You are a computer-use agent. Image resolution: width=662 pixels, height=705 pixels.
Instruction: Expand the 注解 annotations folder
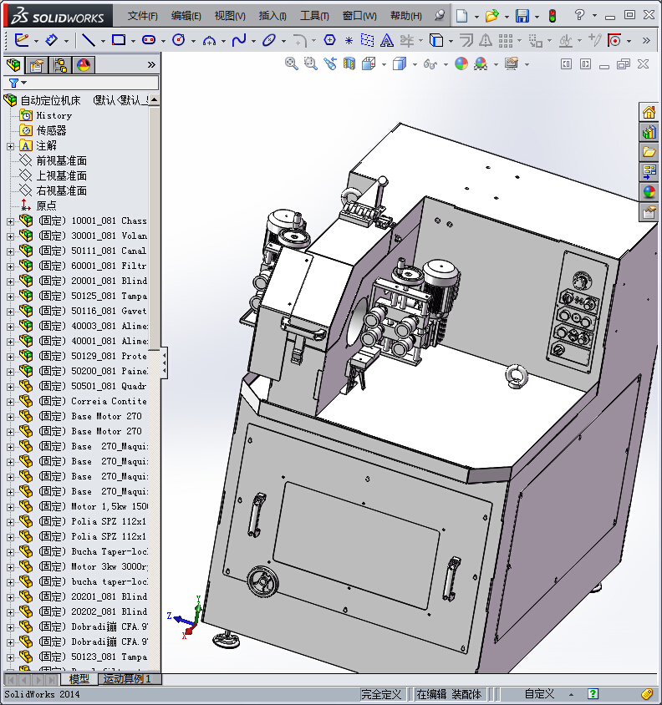(x=10, y=146)
